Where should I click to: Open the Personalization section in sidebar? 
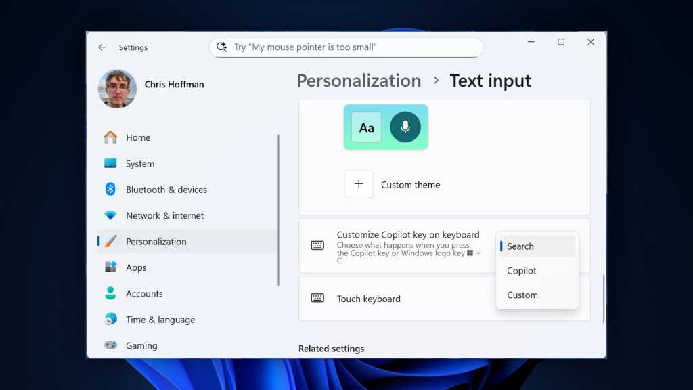(x=156, y=242)
